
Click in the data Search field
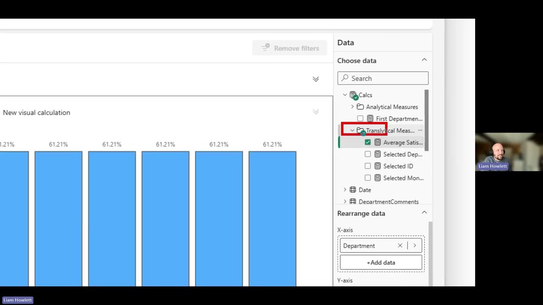pos(383,78)
